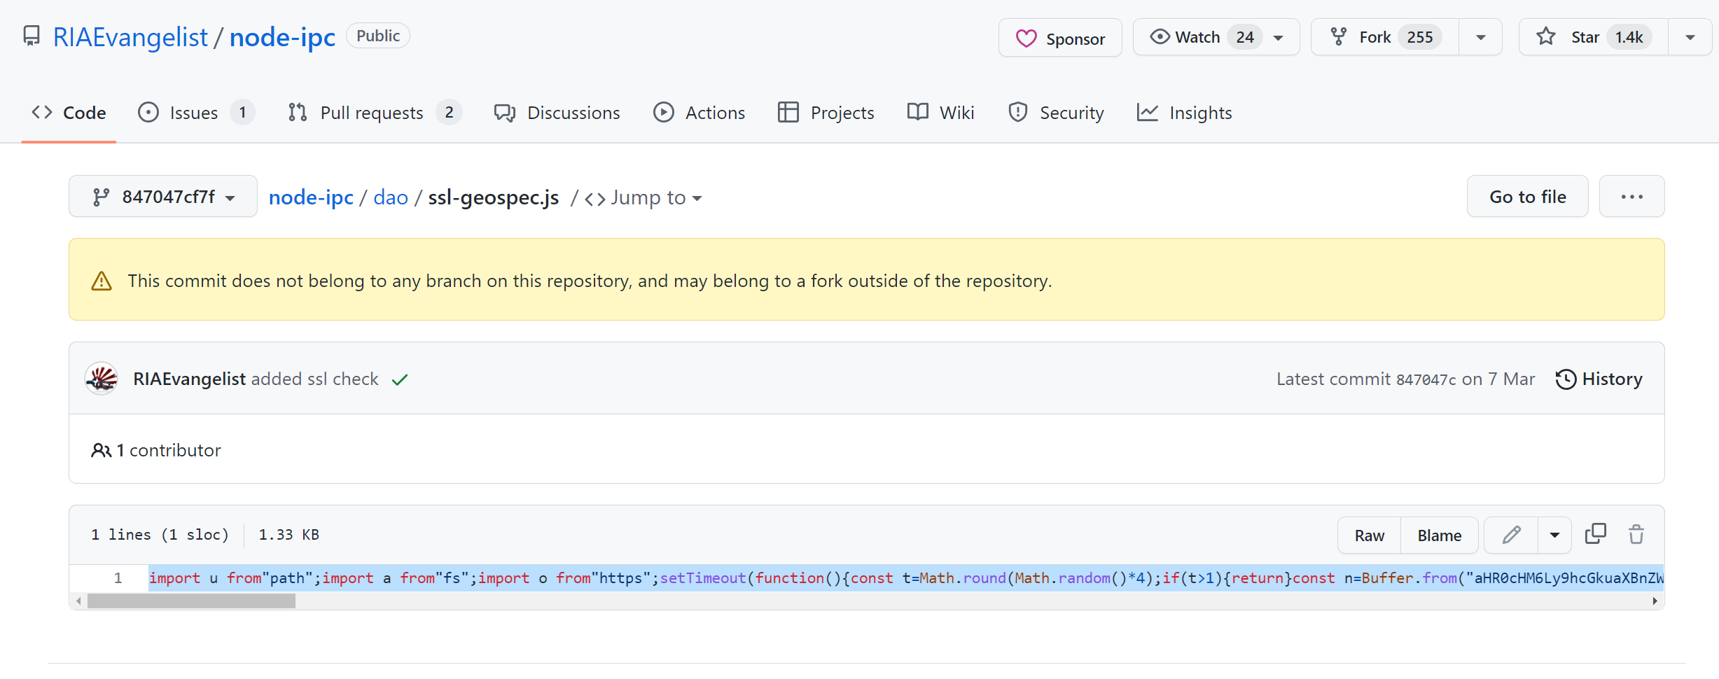Image resolution: width=1719 pixels, height=679 pixels.
Task: Click the node-ipc breadcrumb link
Action: (311, 197)
